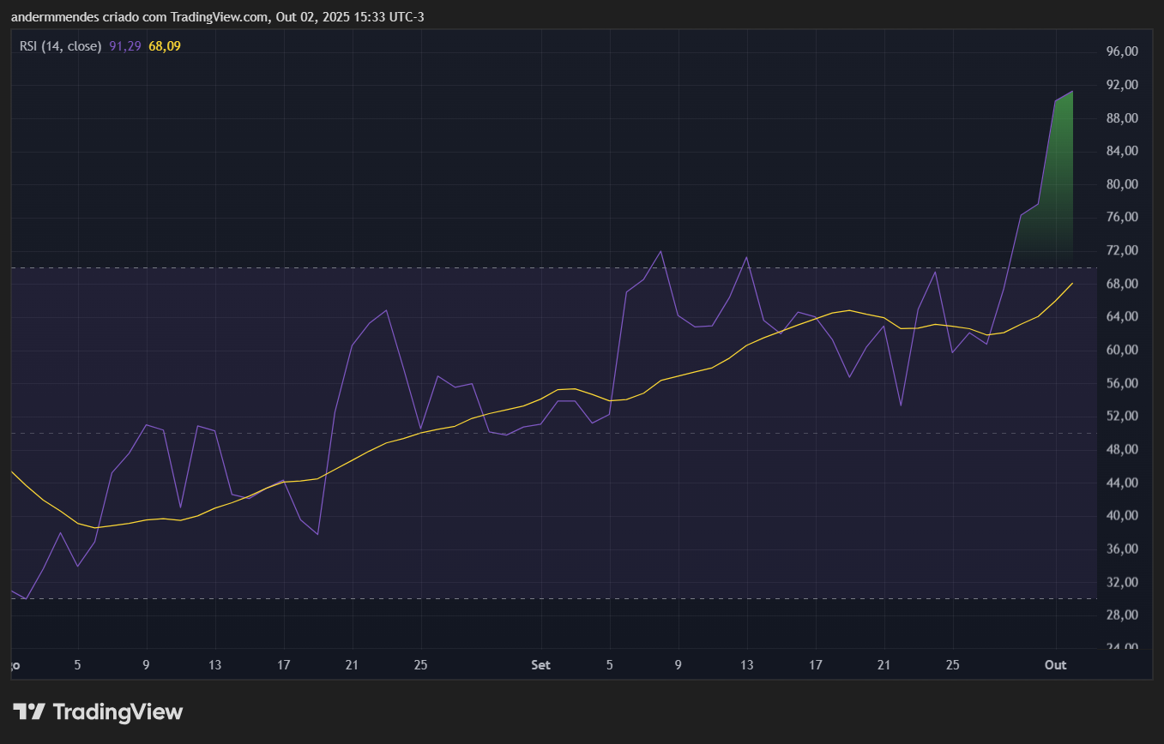Viewport: 1164px width, 744px height.
Task: Click the 28,00 label on price scale
Action: click(x=1122, y=615)
